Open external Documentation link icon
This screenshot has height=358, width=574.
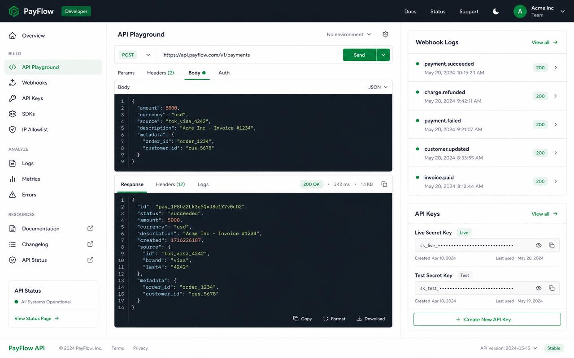90,229
